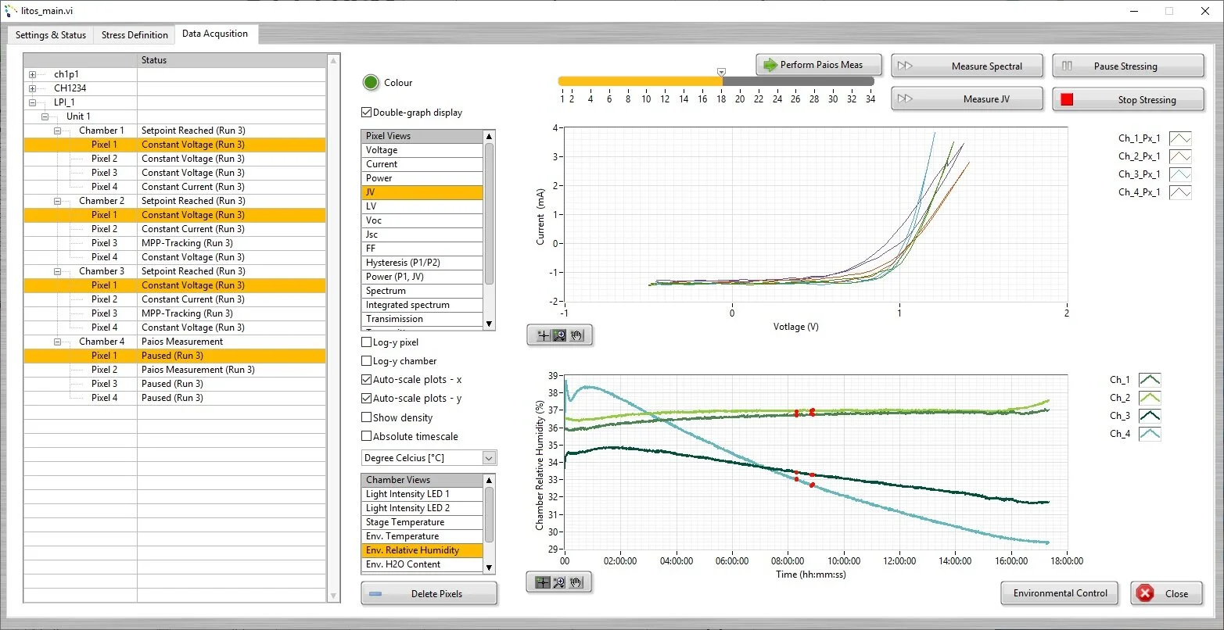The width and height of the screenshot is (1224, 630).
Task: Collapse the LPI_1 tree node
Action: click(x=33, y=102)
